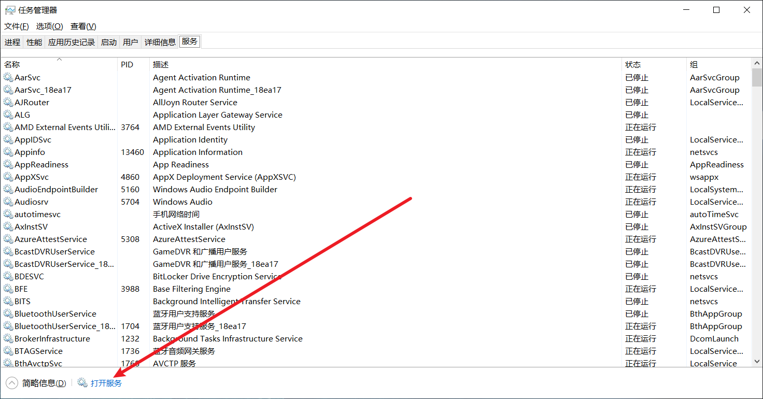The width and height of the screenshot is (763, 399).
Task: Collapse to 简略信息 with chevron button
Action: coord(12,383)
